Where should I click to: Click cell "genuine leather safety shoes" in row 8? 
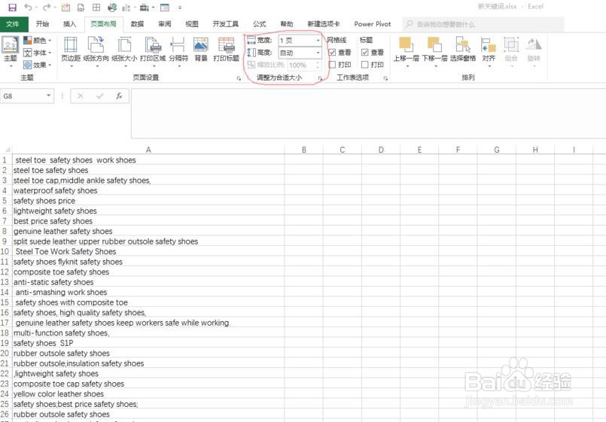tap(148, 231)
